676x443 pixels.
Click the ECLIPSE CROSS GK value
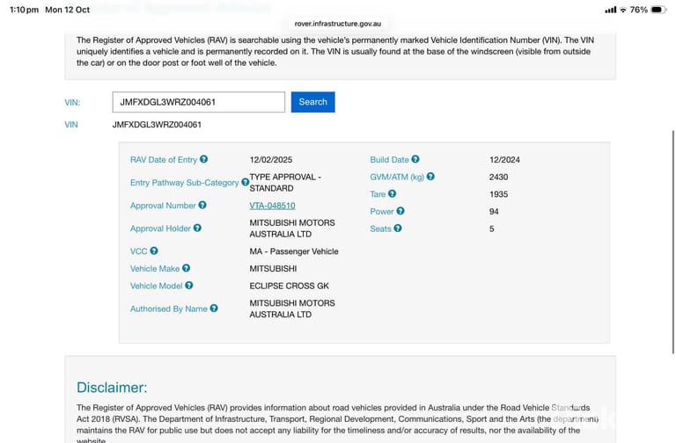click(290, 286)
